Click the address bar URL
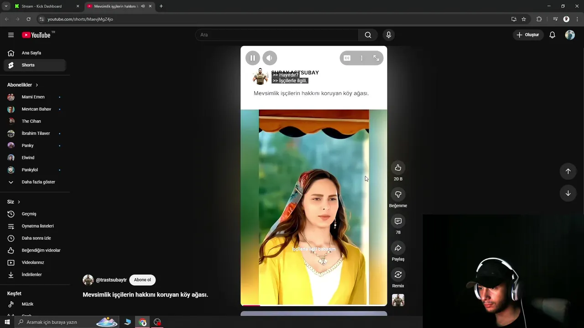The width and height of the screenshot is (584, 328). pos(80,19)
